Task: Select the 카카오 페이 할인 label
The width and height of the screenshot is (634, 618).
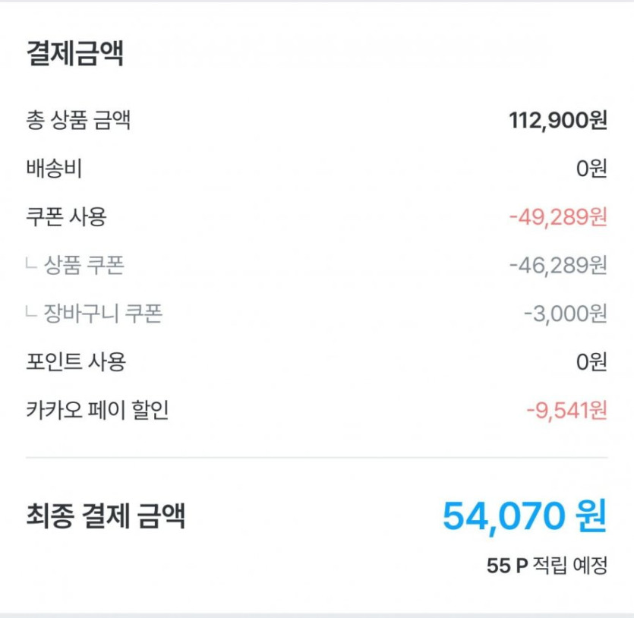Action: point(97,411)
